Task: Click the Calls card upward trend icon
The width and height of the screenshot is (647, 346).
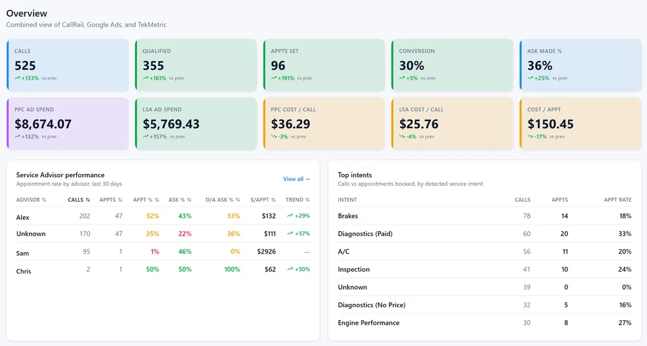Action: (17, 78)
